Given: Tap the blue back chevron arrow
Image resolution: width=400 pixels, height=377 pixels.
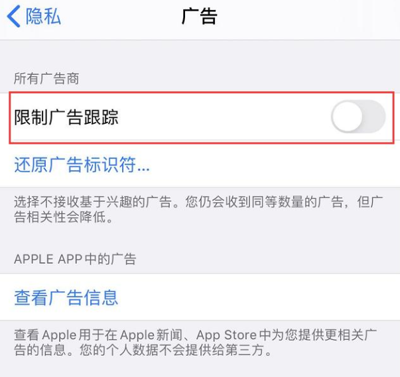Looking at the screenshot, I should [x=14, y=17].
